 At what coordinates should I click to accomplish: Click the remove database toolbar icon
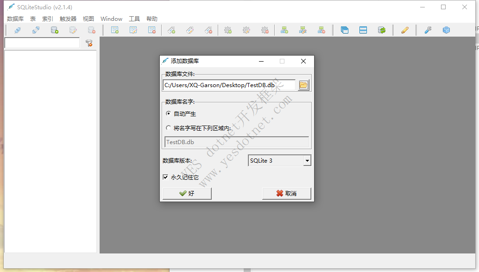(x=92, y=30)
